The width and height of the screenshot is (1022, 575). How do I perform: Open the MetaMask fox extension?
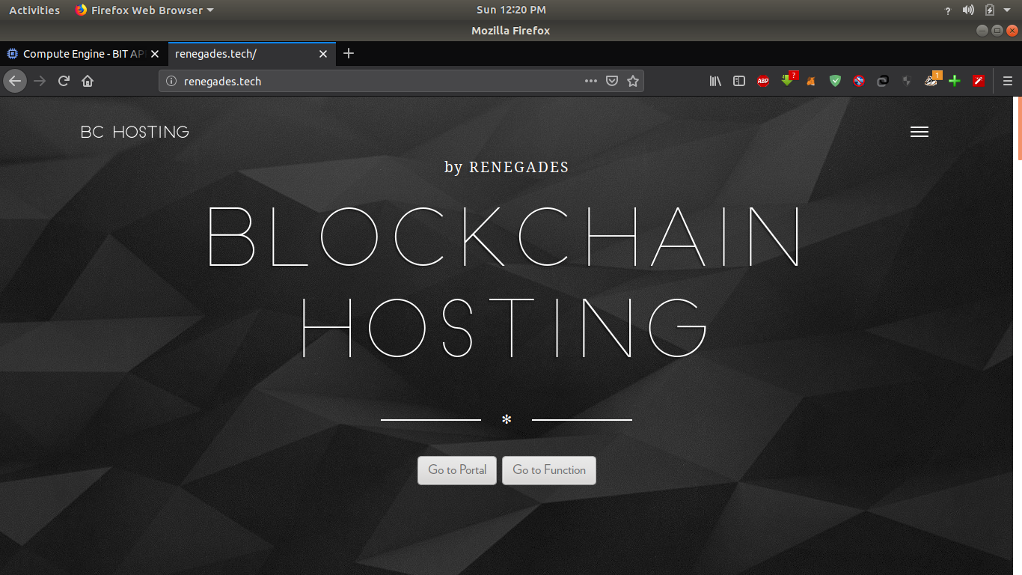point(811,81)
